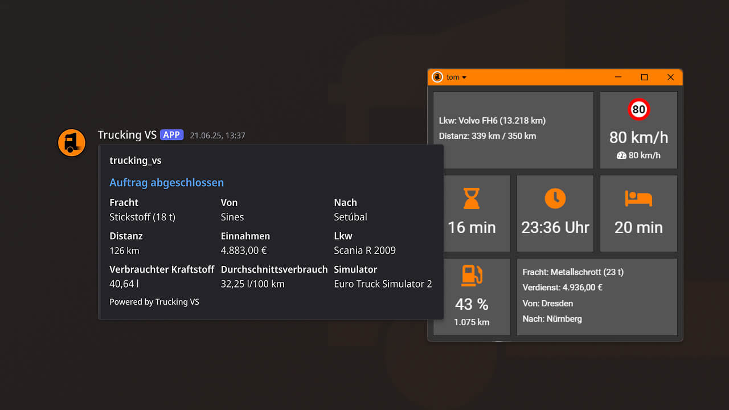Click the message timestamp 21.06.25, 13:37
The width and height of the screenshot is (729, 410).
[x=218, y=136]
